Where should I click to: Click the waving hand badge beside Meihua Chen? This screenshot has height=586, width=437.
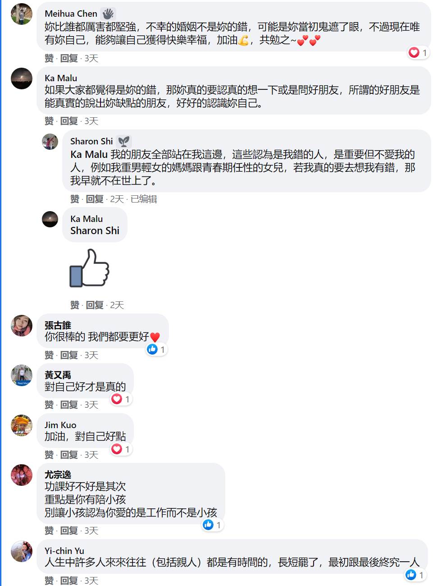pos(108,14)
